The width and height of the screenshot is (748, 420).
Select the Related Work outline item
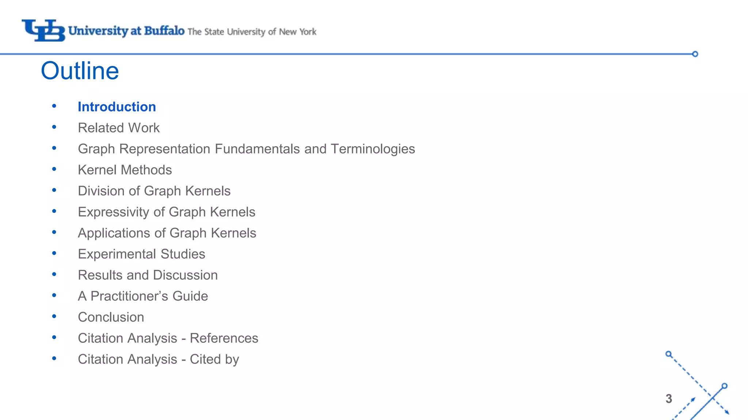pyautogui.click(x=119, y=128)
